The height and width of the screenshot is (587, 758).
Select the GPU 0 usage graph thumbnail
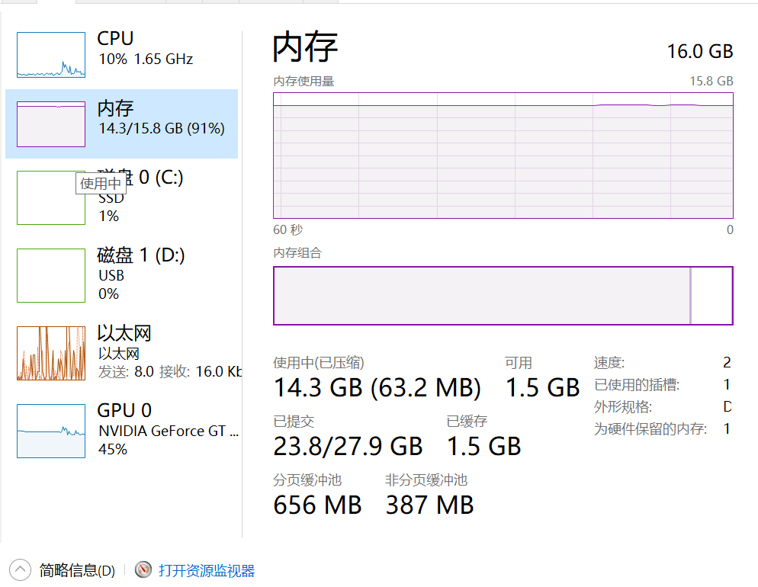[51, 431]
